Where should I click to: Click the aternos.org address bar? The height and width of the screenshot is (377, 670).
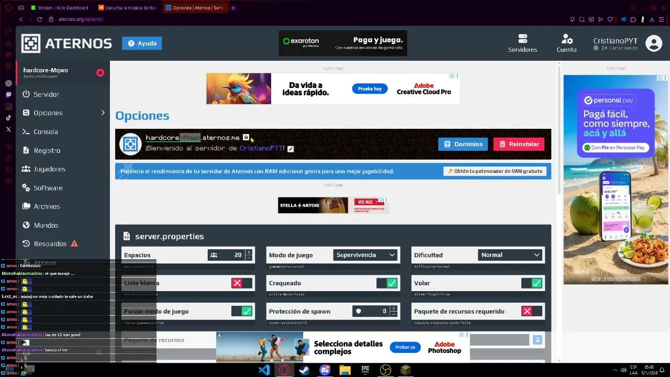pyautogui.click(x=81, y=19)
